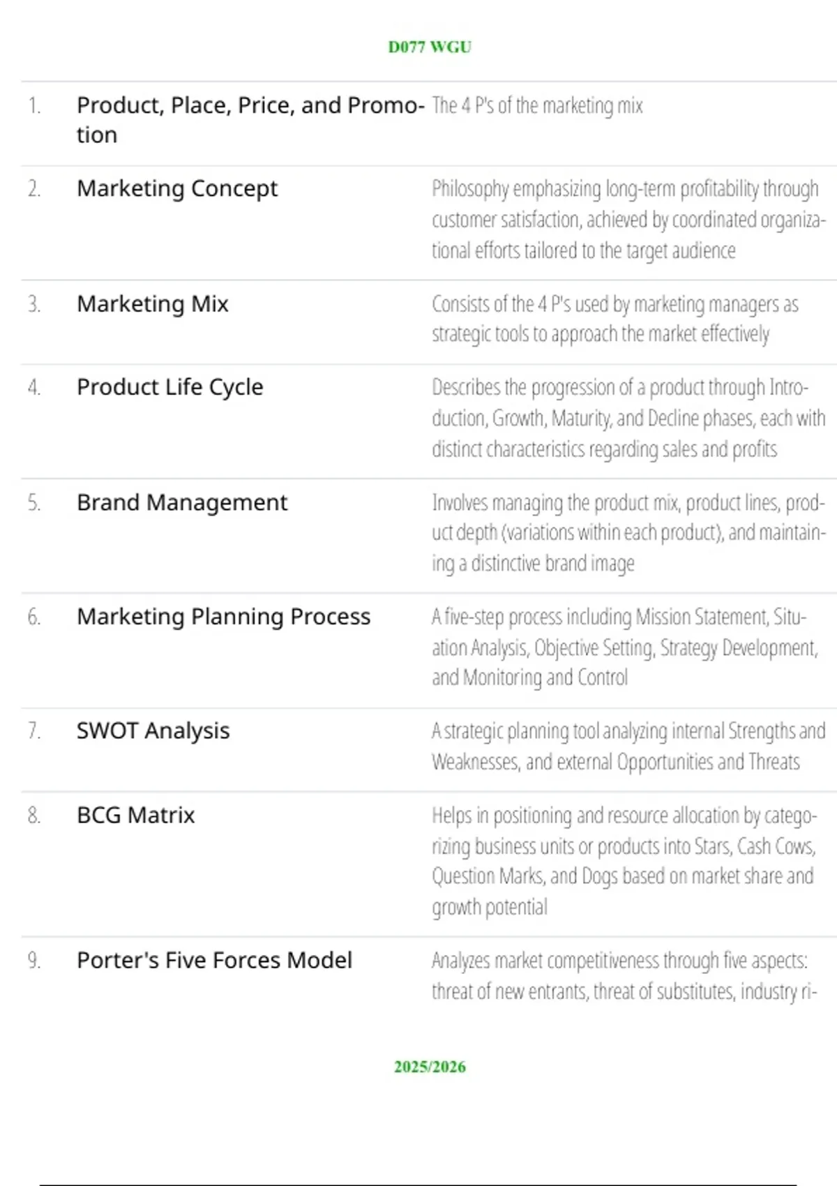Click the Stars, Cash Cows definition text

[x=624, y=861]
